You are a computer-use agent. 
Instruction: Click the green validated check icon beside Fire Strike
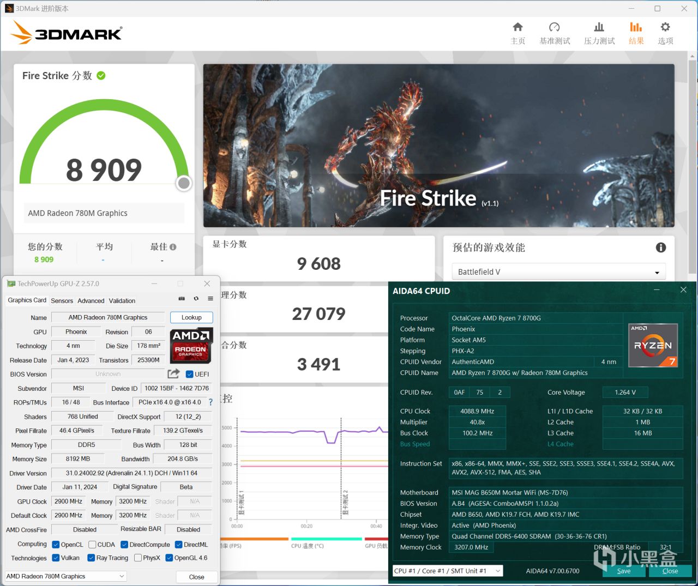click(101, 76)
